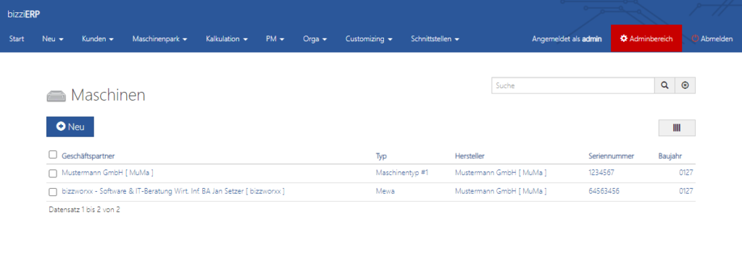
Task: Expand the PM menu
Action: [x=275, y=39]
